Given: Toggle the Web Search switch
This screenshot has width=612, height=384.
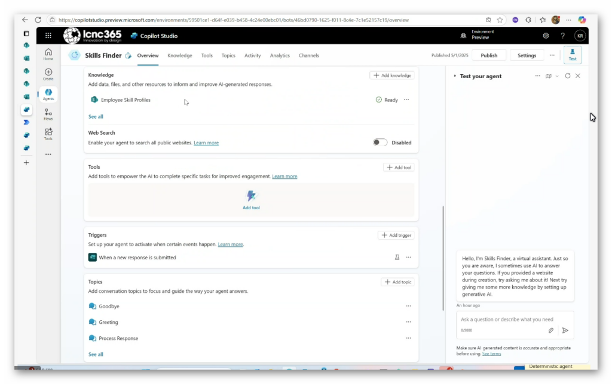Looking at the screenshot, I should 380,142.
